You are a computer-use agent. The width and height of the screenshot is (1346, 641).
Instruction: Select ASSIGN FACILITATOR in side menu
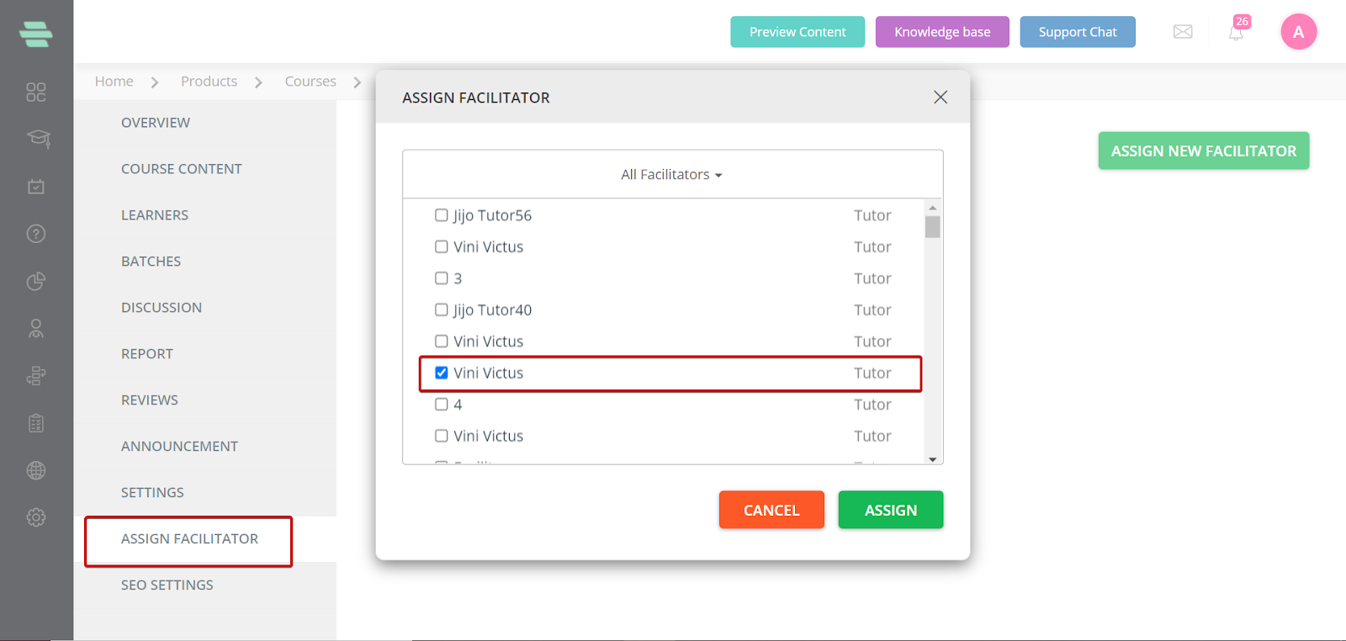[189, 539]
